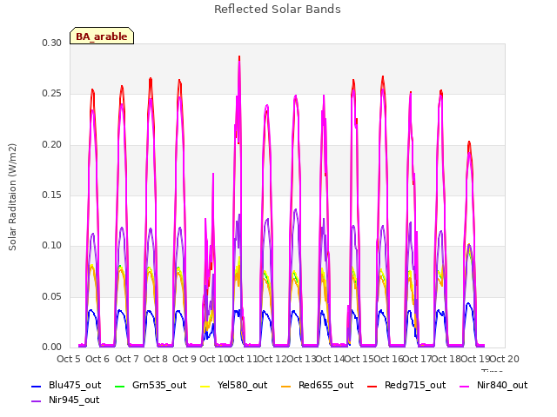Click the 0.05 y-axis tick label
The width and height of the screenshot is (557, 417).
[x=51, y=296]
